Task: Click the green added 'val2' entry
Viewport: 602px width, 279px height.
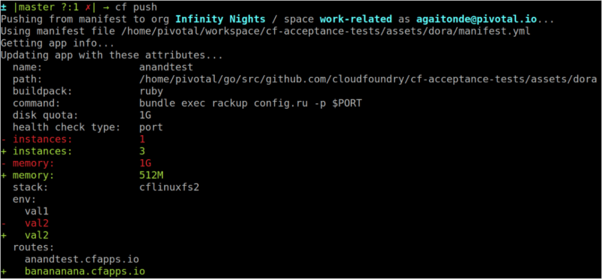Action: [36, 235]
